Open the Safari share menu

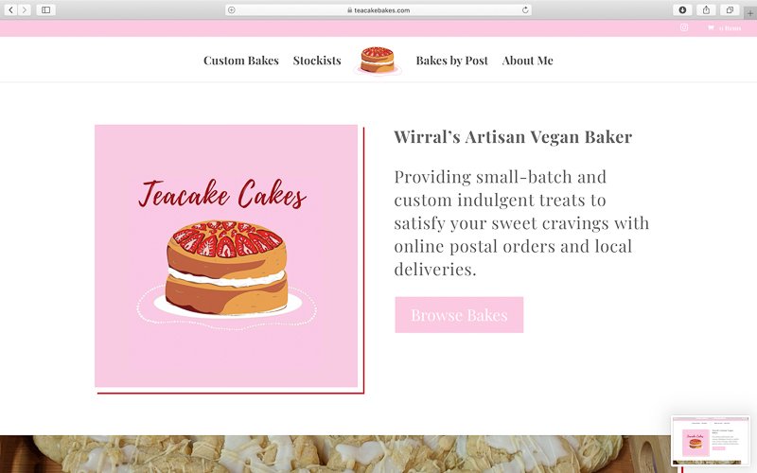pyautogui.click(x=706, y=9)
